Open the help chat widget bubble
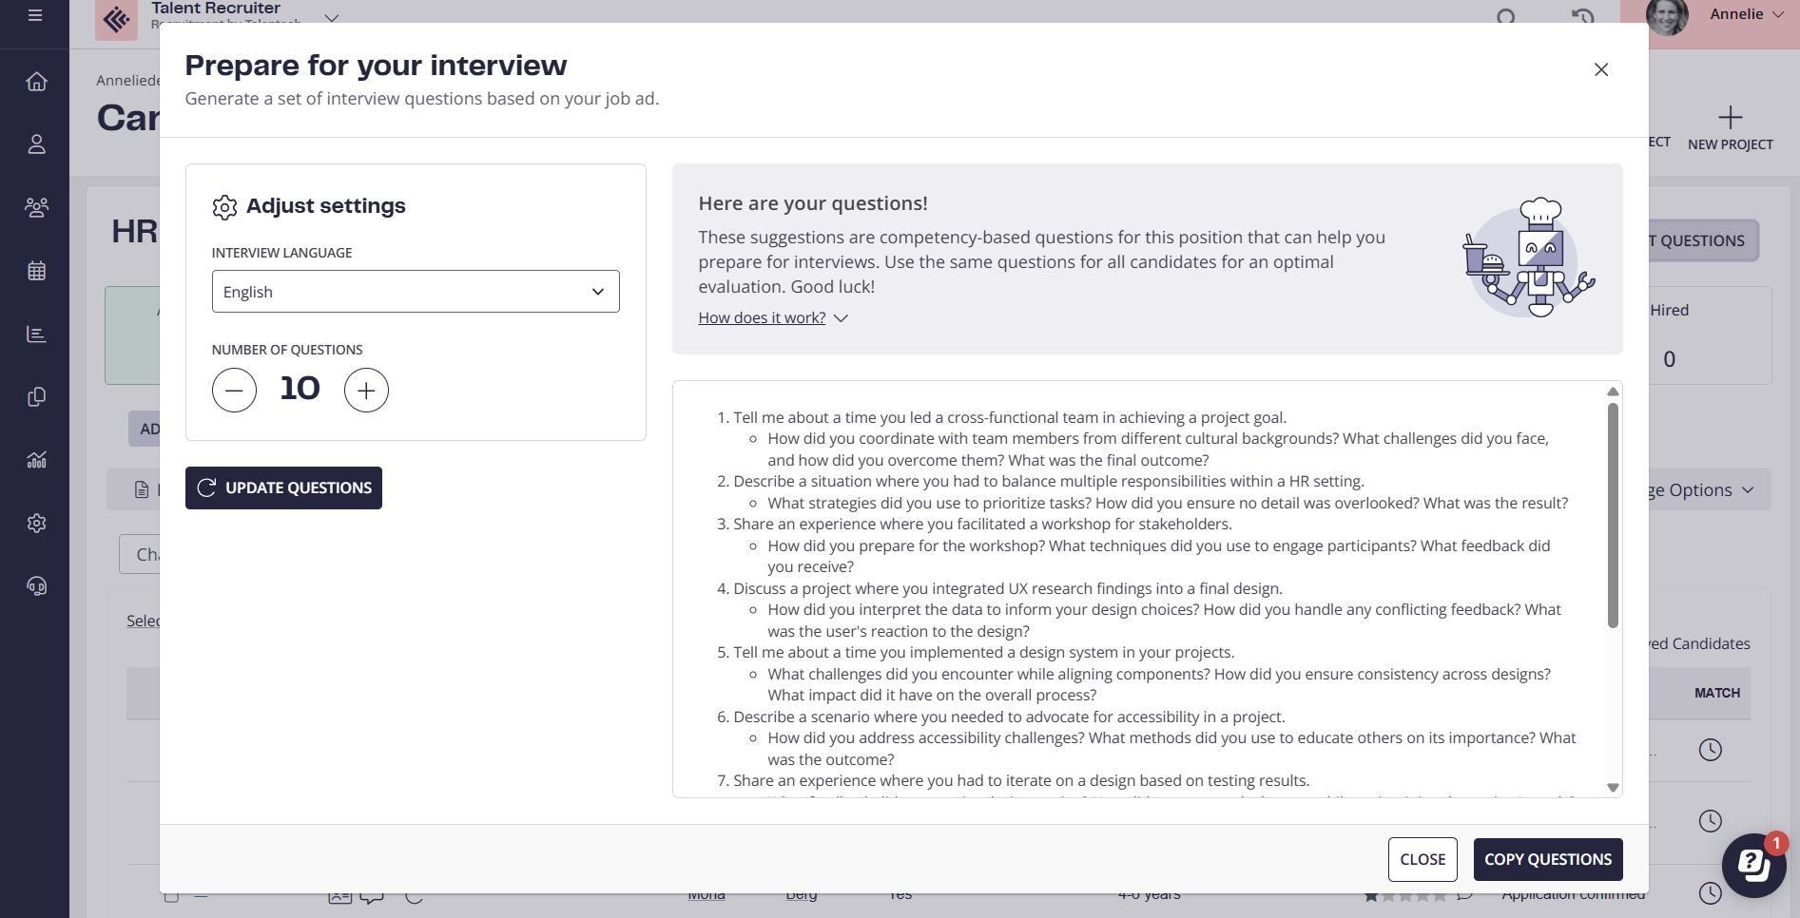The image size is (1800, 918). point(1753,864)
